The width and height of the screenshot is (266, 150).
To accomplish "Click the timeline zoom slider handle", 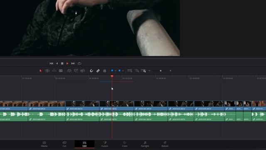I will click(161, 70).
